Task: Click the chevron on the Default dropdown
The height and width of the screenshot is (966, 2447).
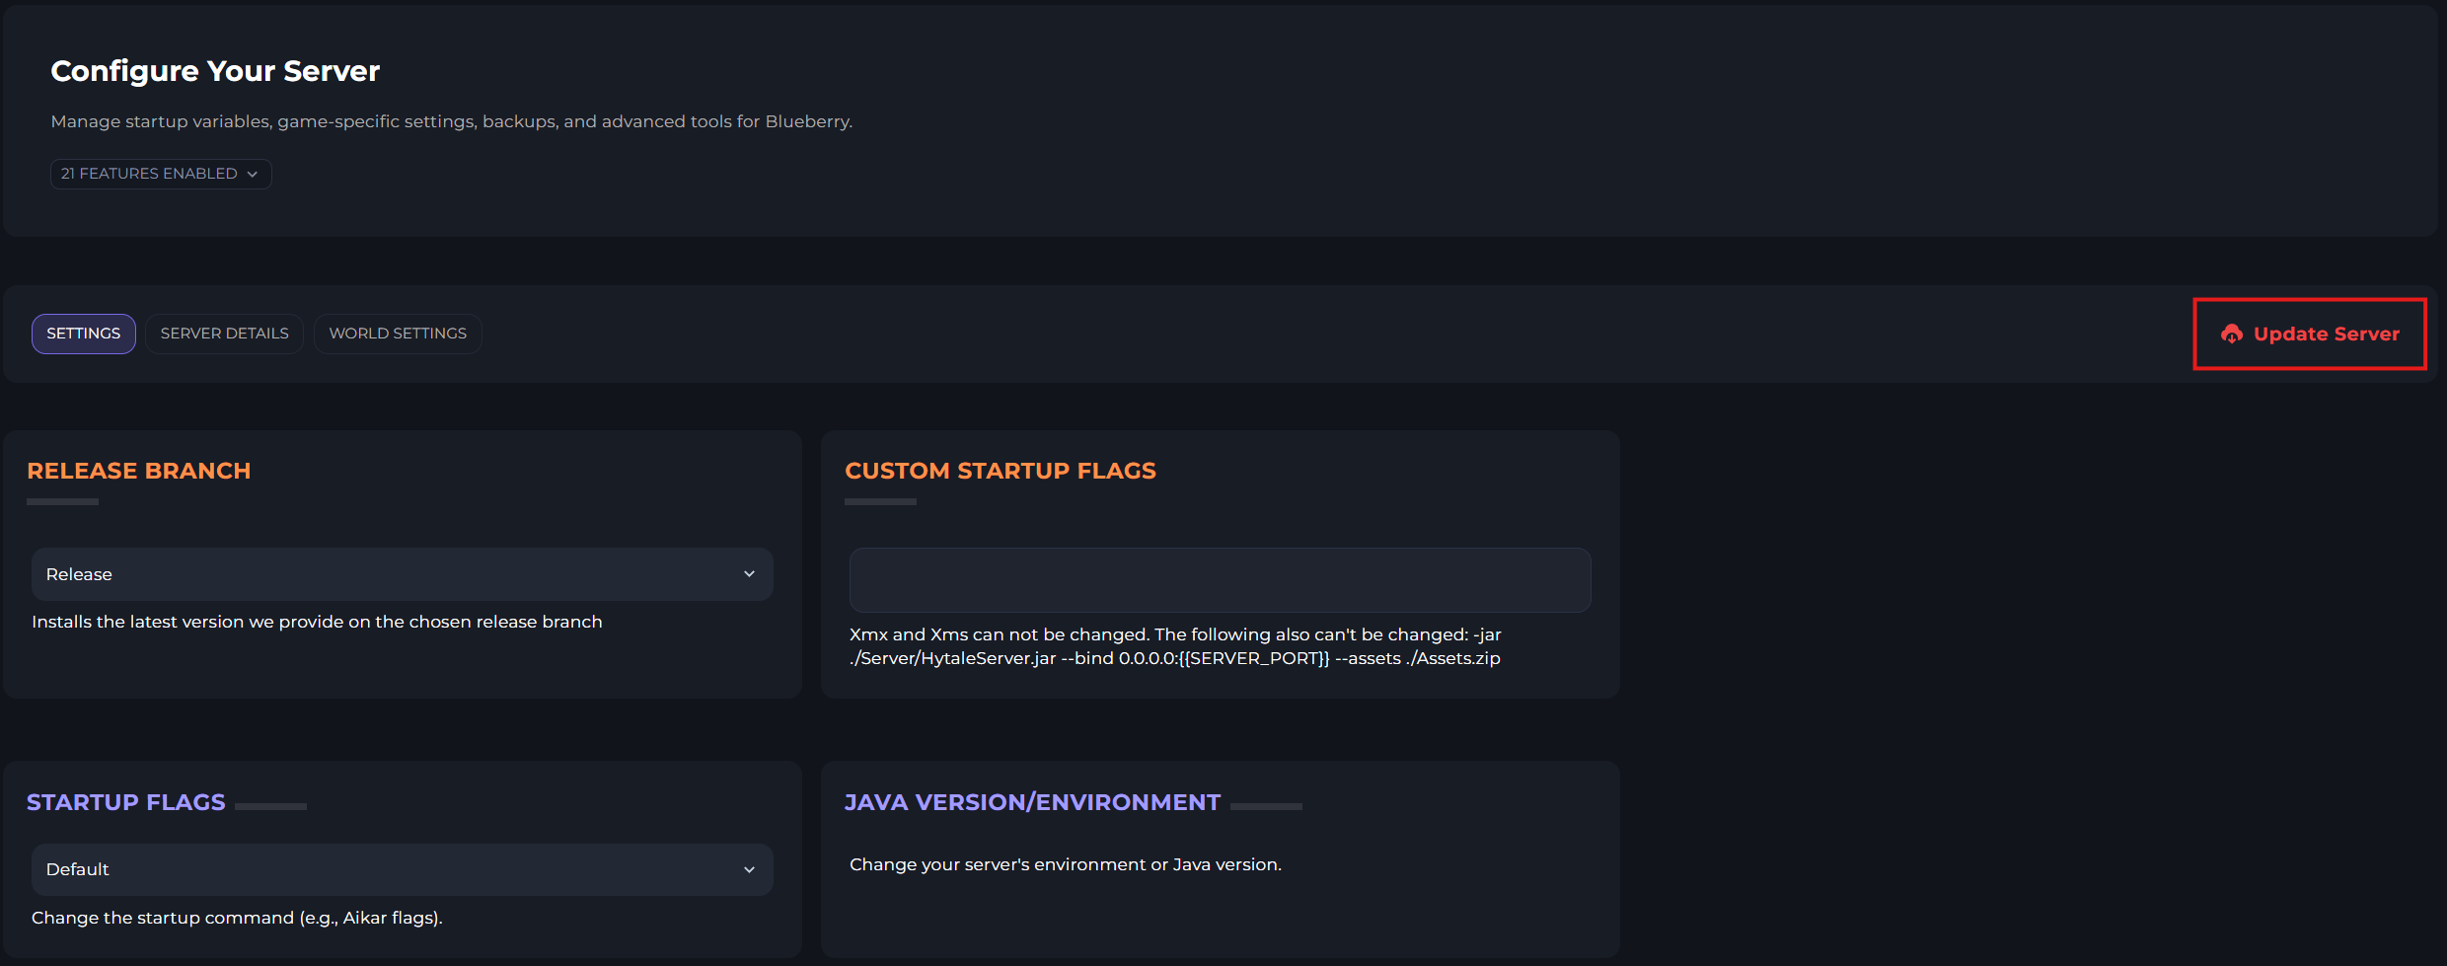Action: [x=749, y=869]
